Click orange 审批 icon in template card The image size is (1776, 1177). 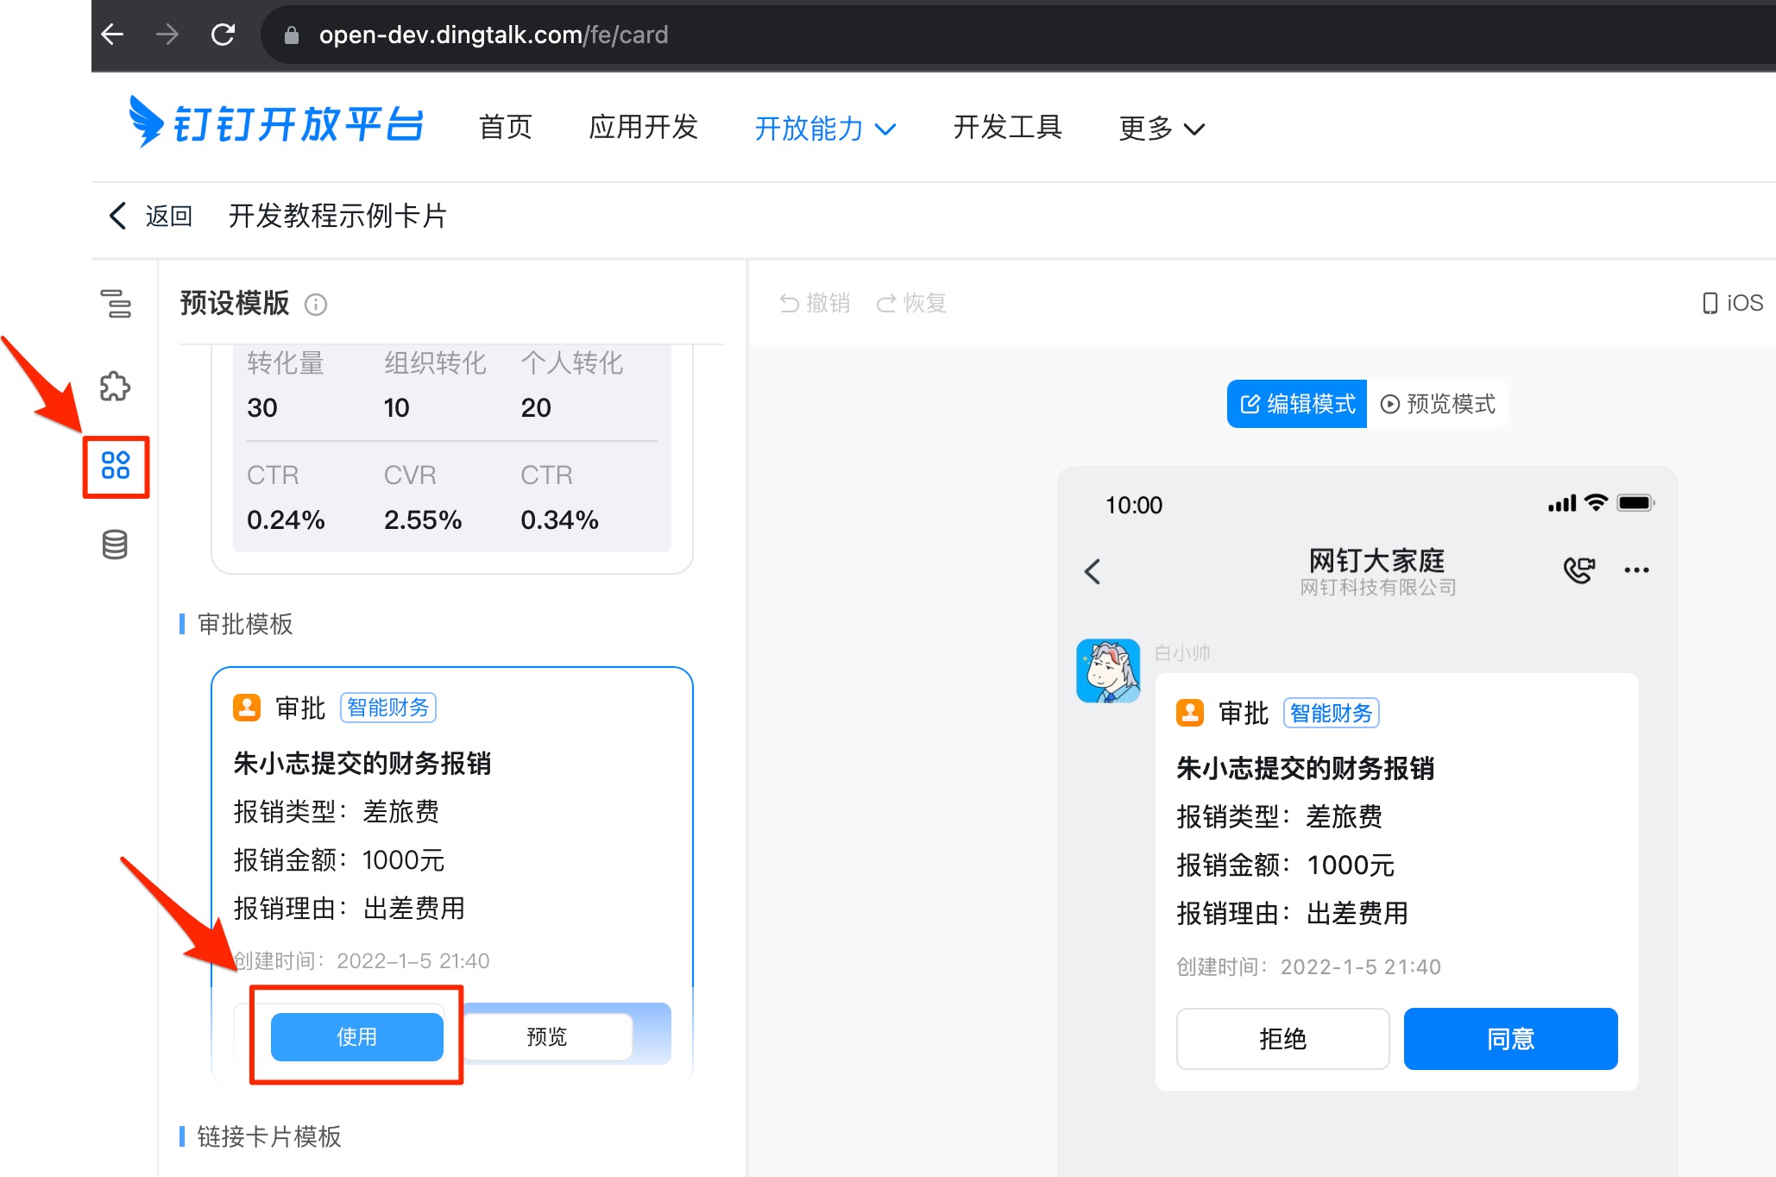(247, 708)
